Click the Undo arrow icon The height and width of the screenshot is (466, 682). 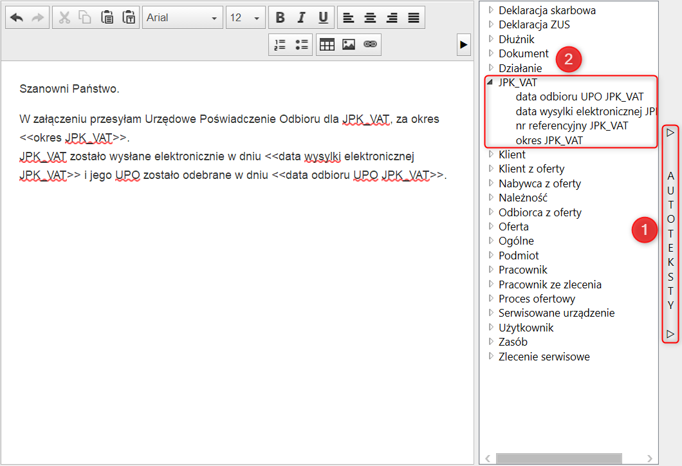pos(17,18)
